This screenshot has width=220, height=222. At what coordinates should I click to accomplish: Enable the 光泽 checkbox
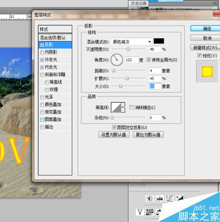click(42, 97)
